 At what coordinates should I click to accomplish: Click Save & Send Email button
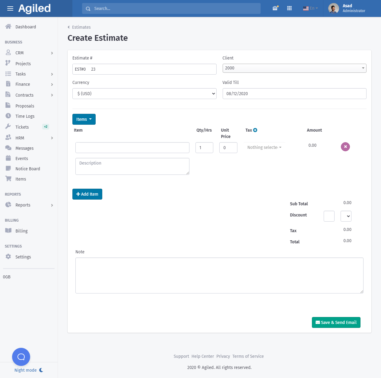[336, 322]
